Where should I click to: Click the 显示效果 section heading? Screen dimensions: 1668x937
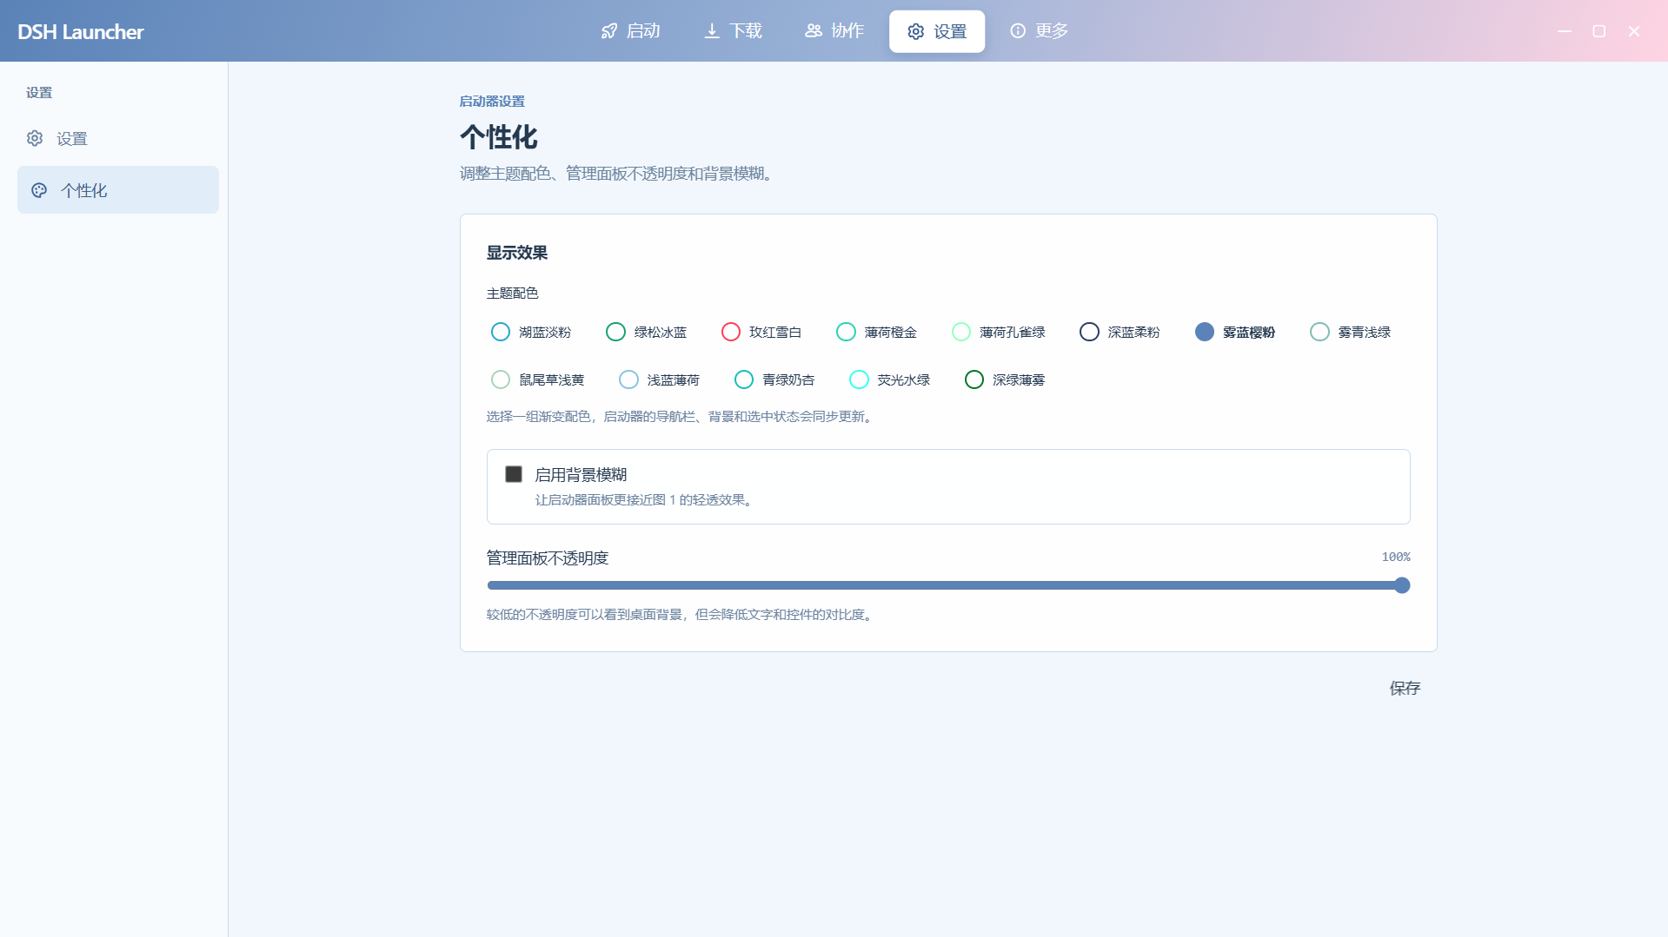[517, 253]
